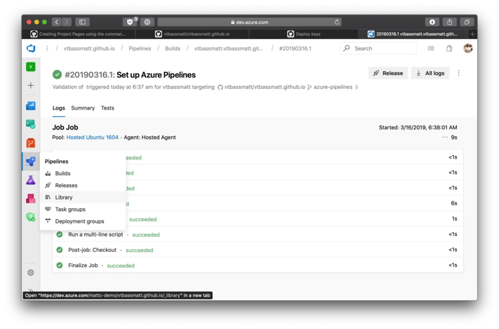Click the Search input field
This screenshot has height=329, width=499.
(379, 49)
